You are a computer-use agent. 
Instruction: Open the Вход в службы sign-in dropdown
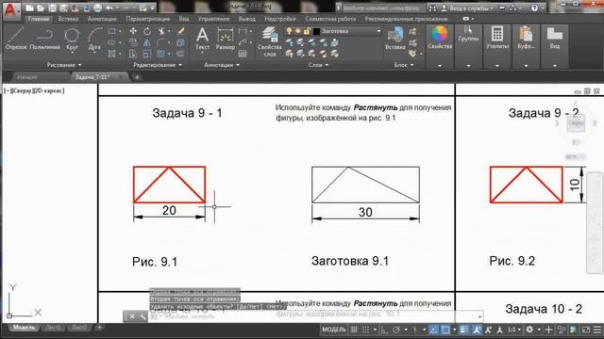coord(467,8)
